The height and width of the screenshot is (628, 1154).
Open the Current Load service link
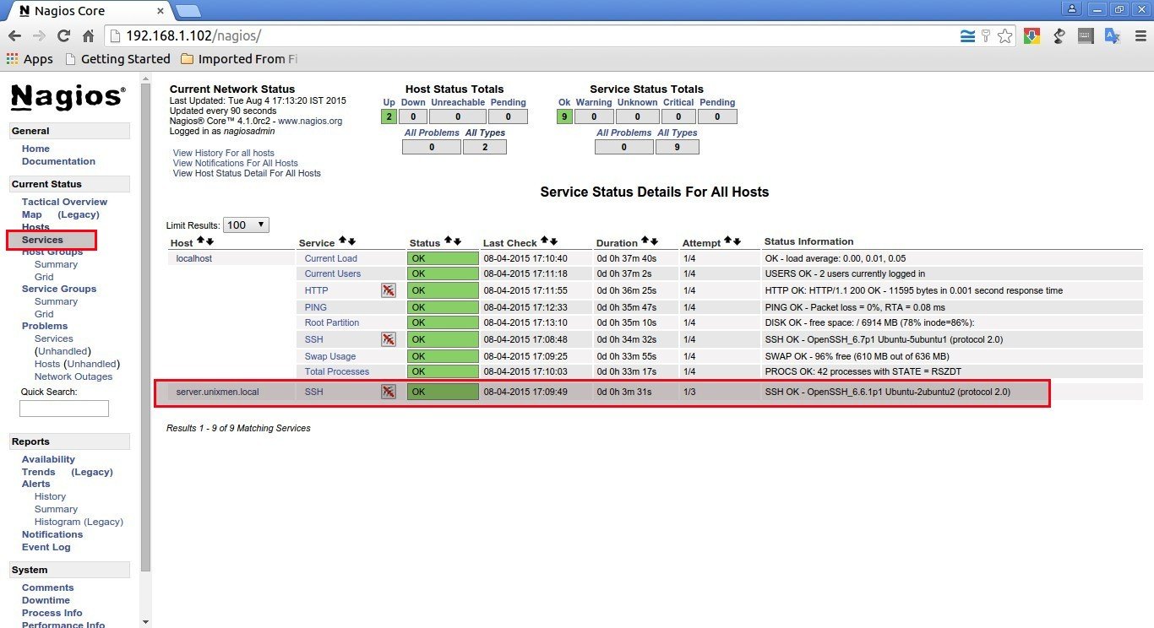pyautogui.click(x=331, y=258)
